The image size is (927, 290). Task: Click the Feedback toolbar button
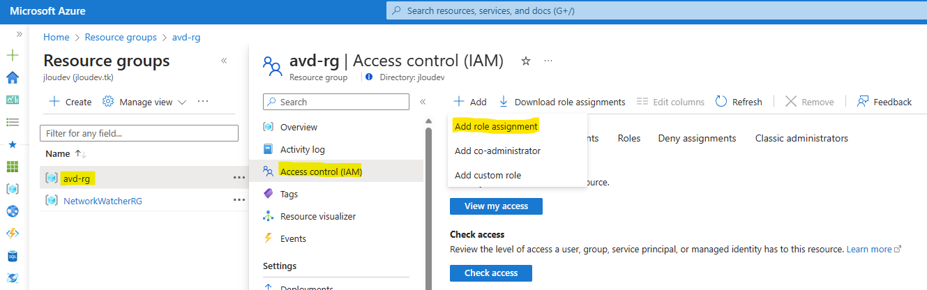pyautogui.click(x=884, y=102)
